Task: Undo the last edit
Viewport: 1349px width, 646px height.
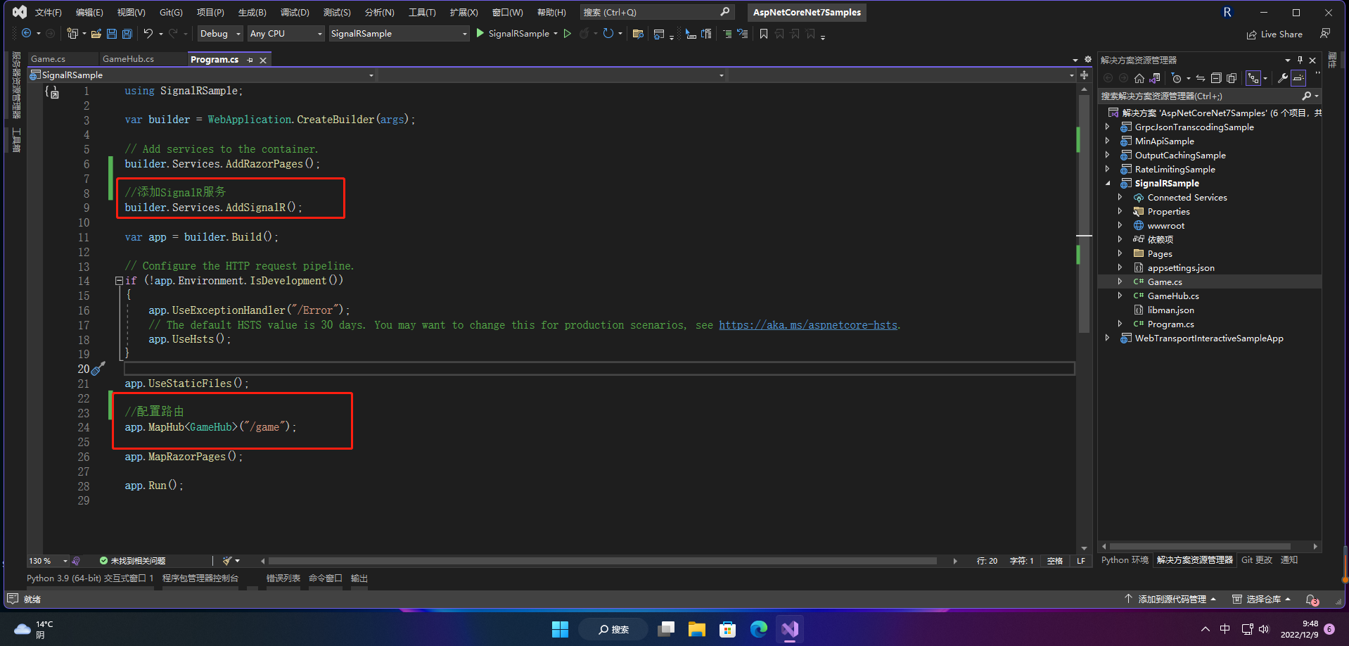Action: (148, 33)
